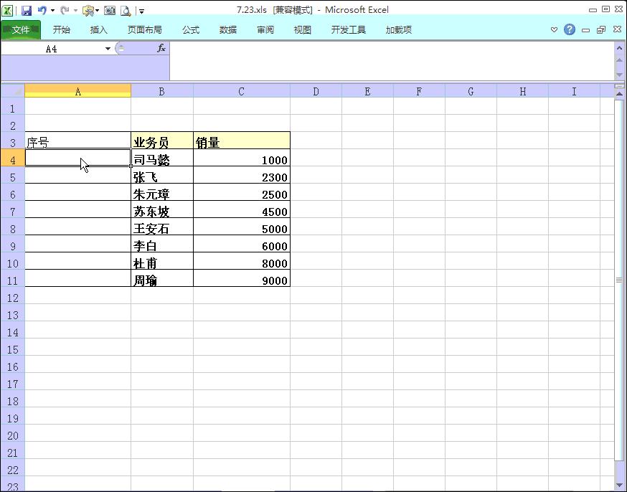The width and height of the screenshot is (627, 492).
Task: Select the cell containing 张飞
Action: click(162, 175)
